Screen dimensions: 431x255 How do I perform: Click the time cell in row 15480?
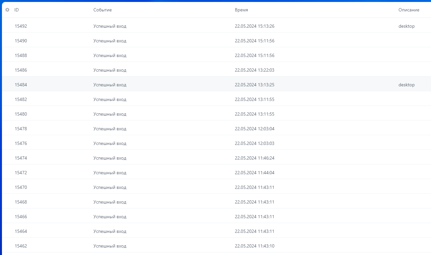coord(255,114)
